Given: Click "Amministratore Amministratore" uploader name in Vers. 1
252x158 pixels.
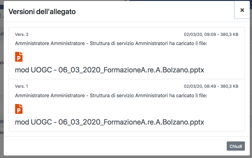Looking at the screenshot, I should pyautogui.click(x=50, y=96).
